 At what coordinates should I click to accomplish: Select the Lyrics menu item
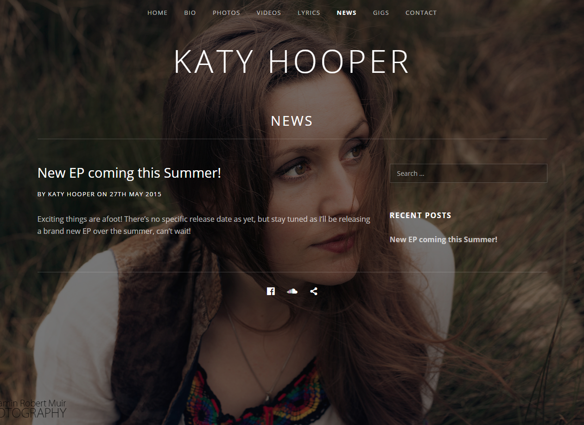tap(309, 13)
